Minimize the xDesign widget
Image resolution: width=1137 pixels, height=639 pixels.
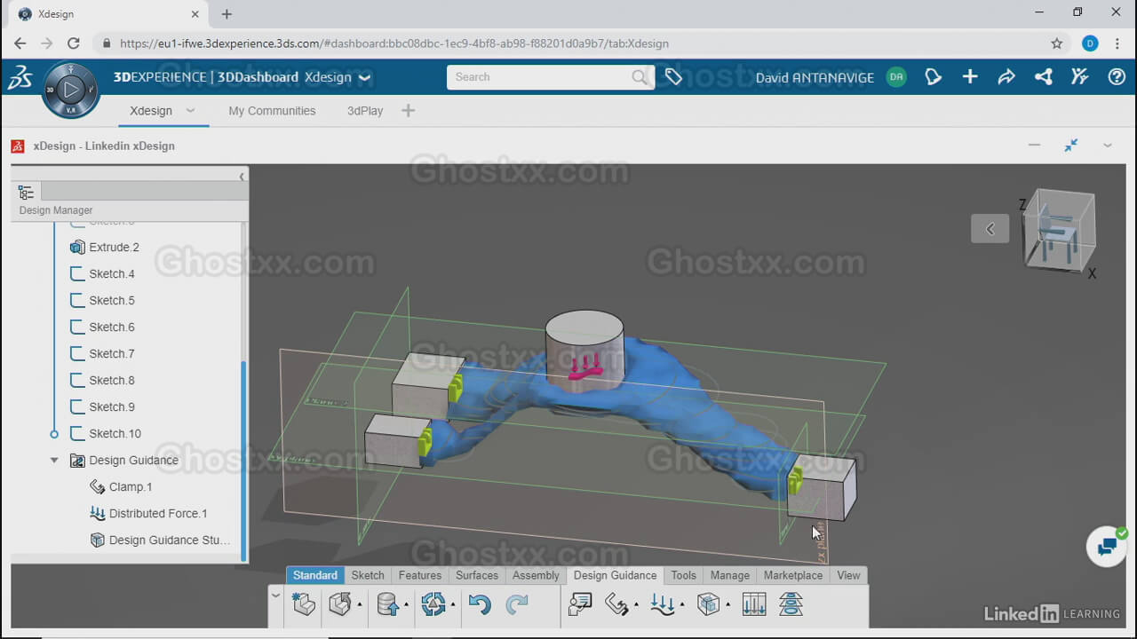[1034, 146]
